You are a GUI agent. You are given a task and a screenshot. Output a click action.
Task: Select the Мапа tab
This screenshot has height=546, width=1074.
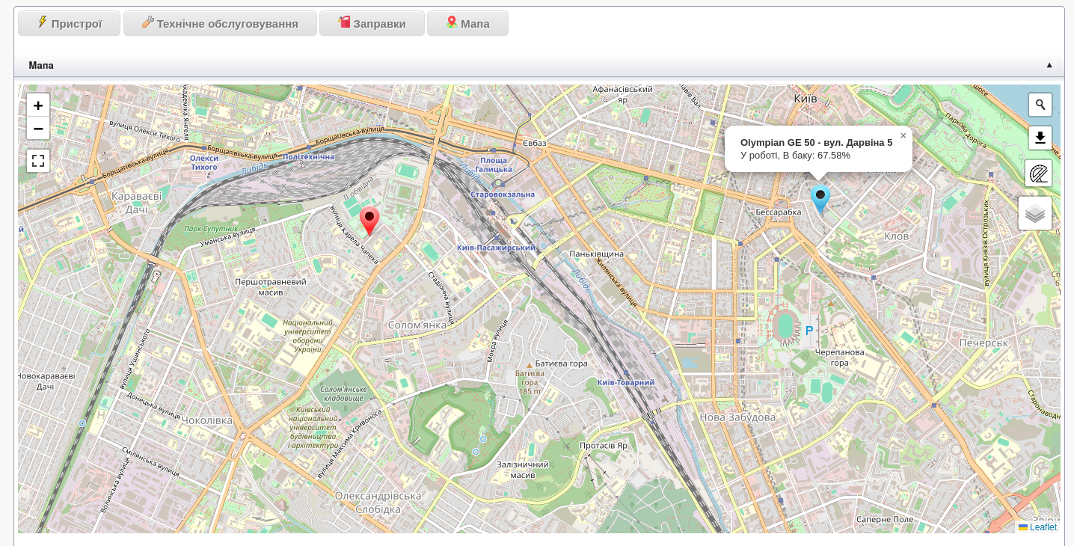pyautogui.click(x=467, y=23)
